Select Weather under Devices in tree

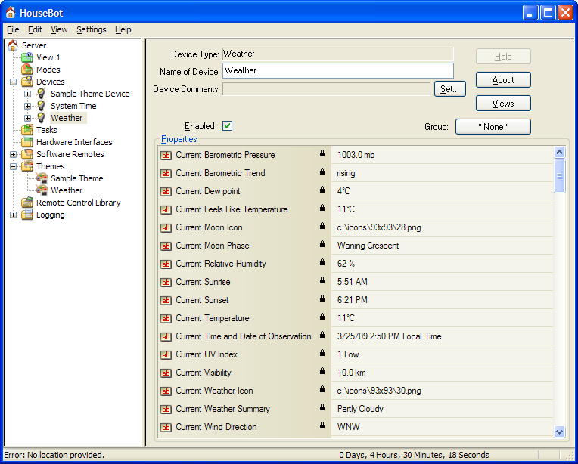(67, 118)
